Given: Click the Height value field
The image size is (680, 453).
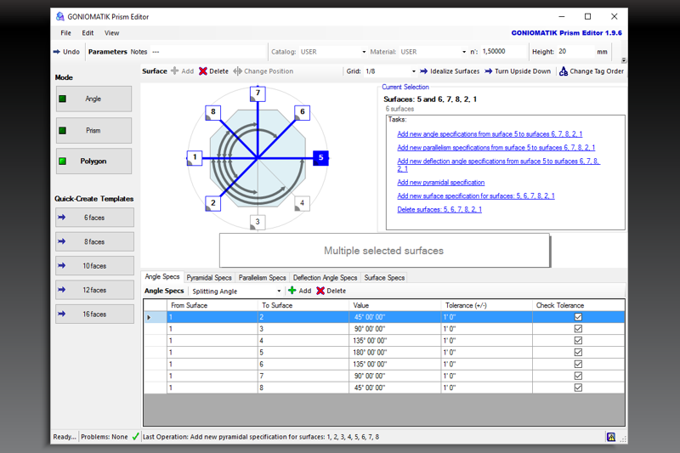Looking at the screenshot, I should coord(575,51).
